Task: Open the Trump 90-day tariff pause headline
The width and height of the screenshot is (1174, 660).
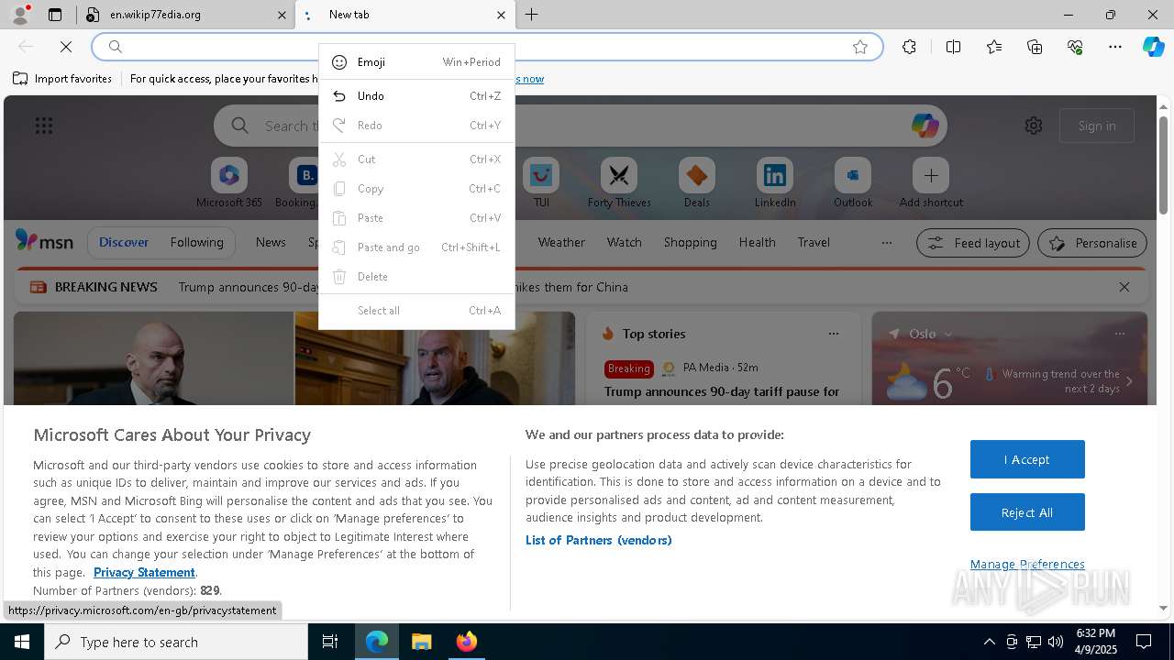Action: pos(722,391)
